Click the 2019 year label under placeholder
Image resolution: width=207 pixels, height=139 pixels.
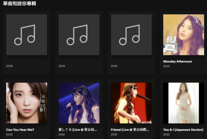point(9,66)
